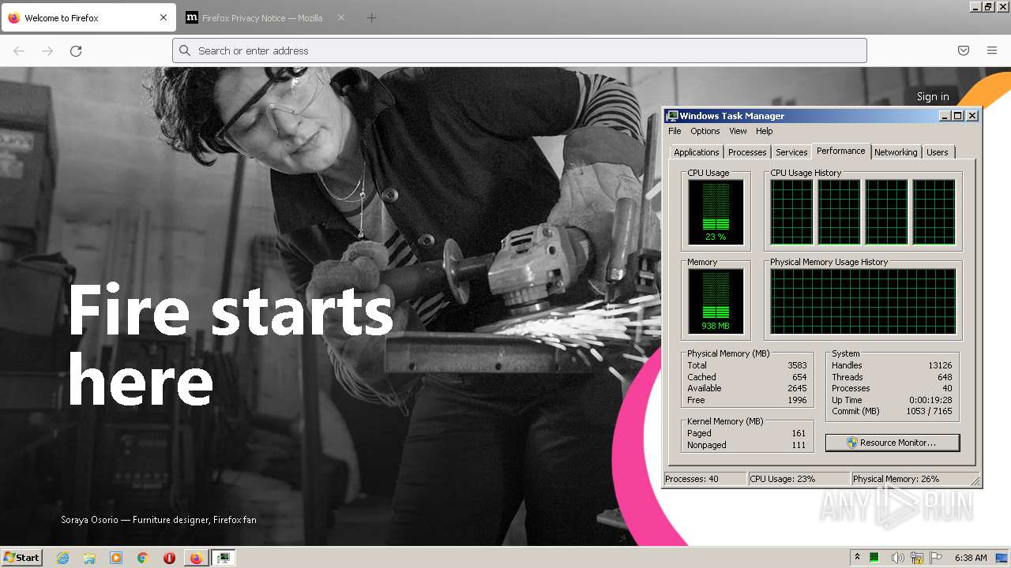Image resolution: width=1011 pixels, height=568 pixels.
Task: Click the Task Manager CPU tray icon
Action: point(875,558)
